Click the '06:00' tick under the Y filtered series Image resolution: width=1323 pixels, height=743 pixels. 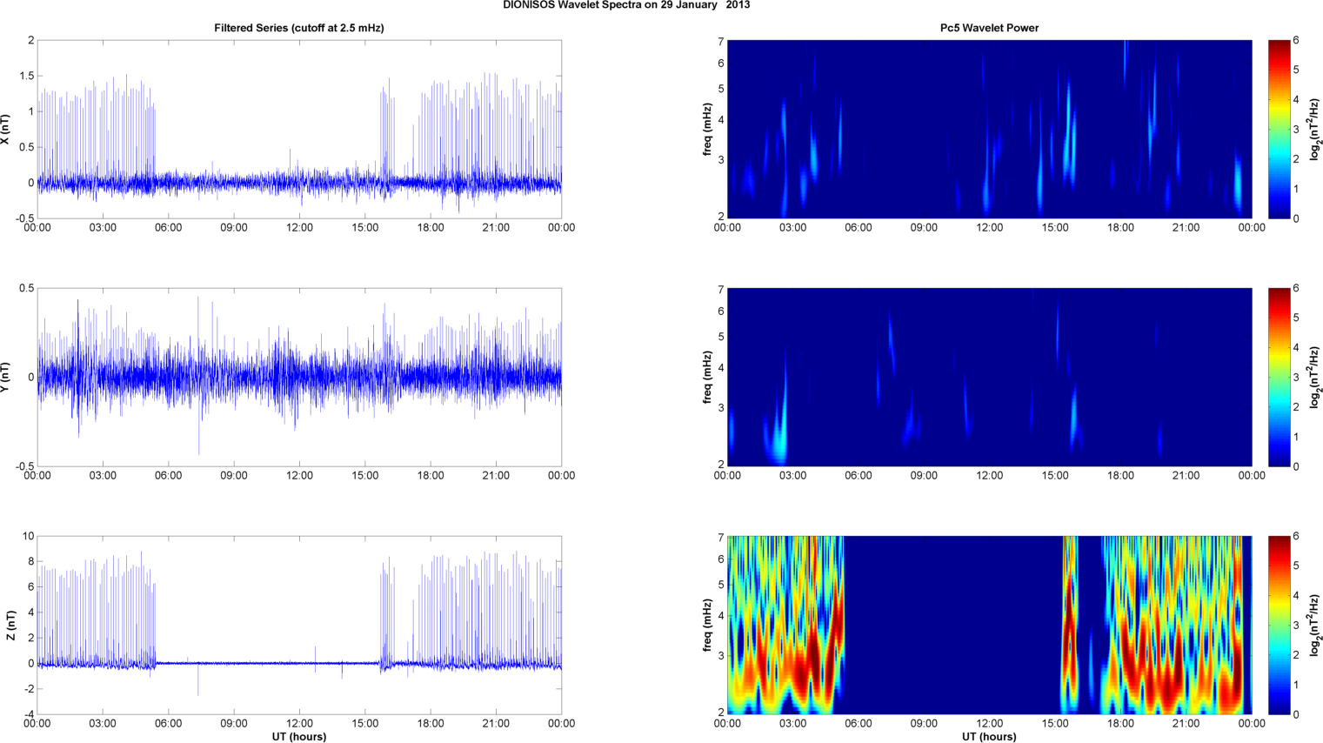pyautogui.click(x=169, y=476)
